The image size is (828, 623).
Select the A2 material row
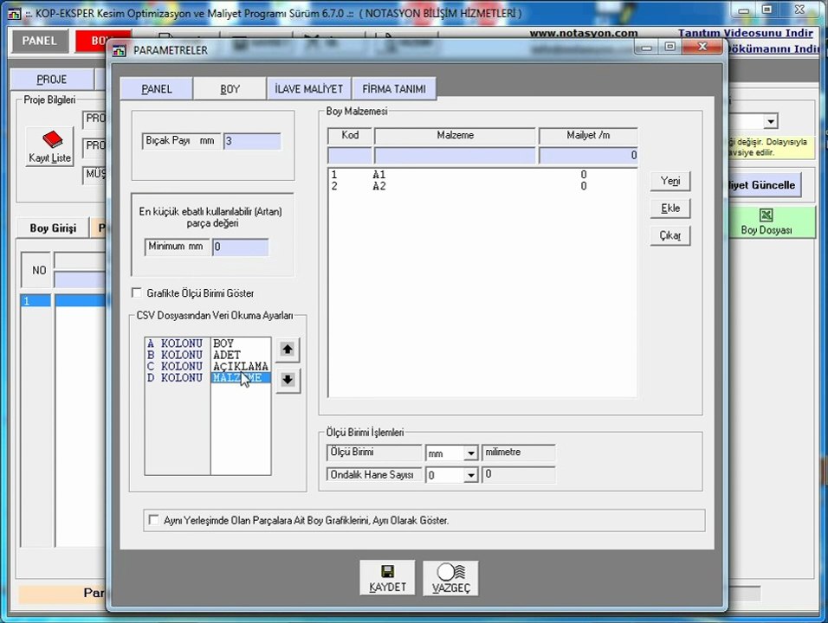(482, 186)
